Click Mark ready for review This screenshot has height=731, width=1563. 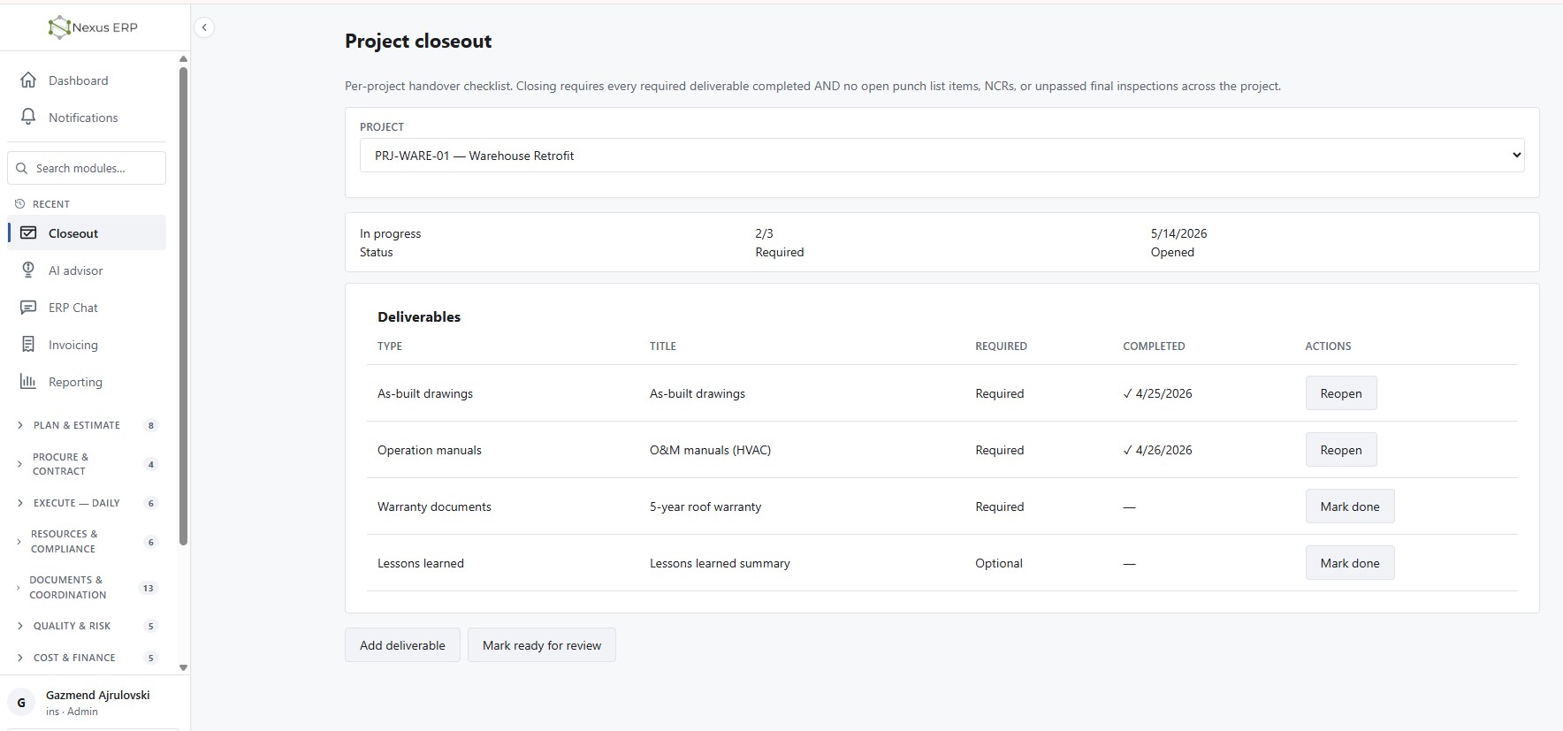[x=542, y=645]
